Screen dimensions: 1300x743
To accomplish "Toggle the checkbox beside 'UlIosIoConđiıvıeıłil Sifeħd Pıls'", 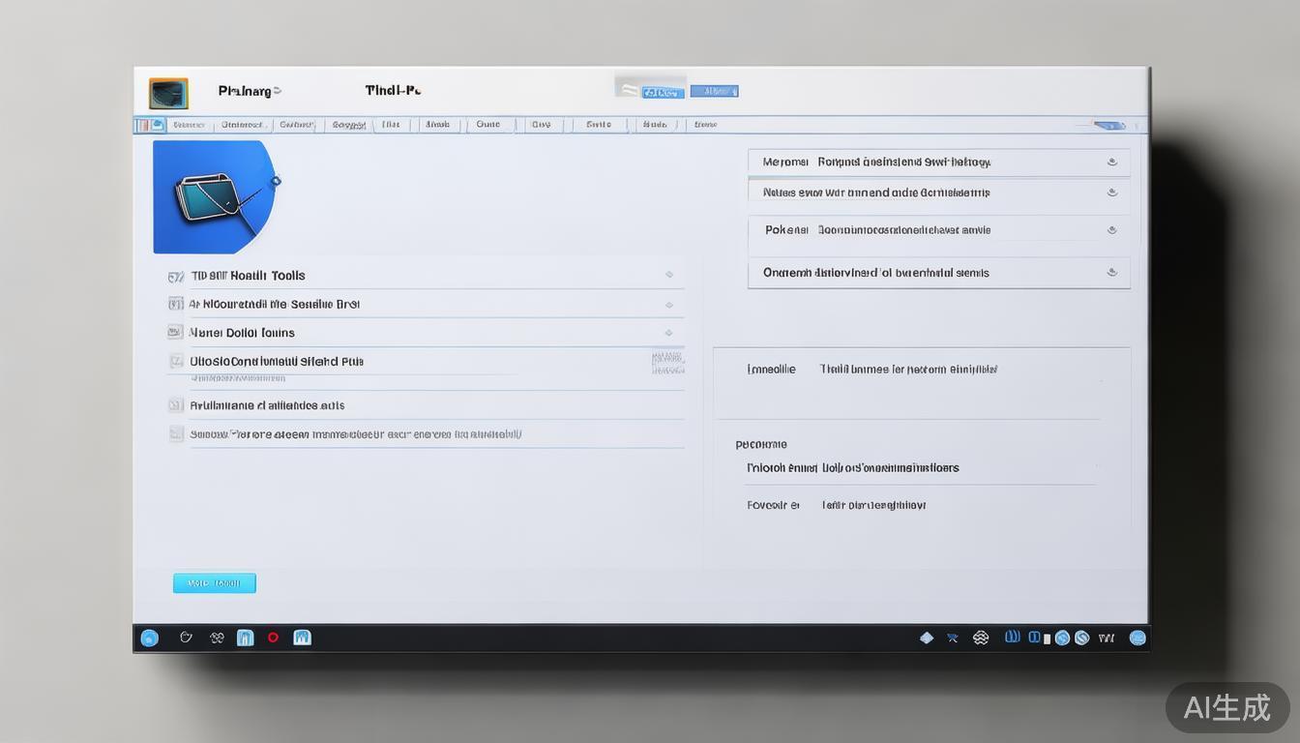I will [x=176, y=361].
